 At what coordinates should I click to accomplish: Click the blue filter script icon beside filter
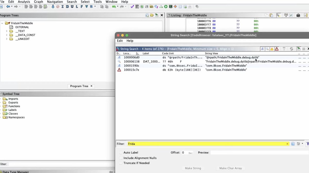pyautogui.click(x=293, y=144)
